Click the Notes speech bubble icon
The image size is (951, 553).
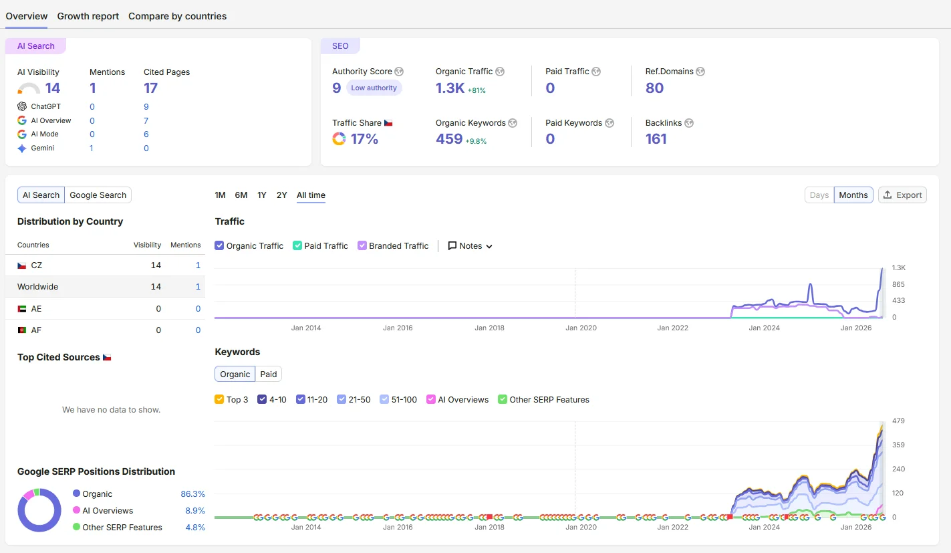[x=452, y=246]
